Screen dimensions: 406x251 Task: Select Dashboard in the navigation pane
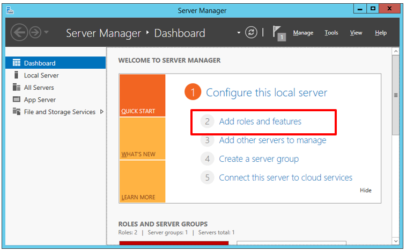pos(55,63)
